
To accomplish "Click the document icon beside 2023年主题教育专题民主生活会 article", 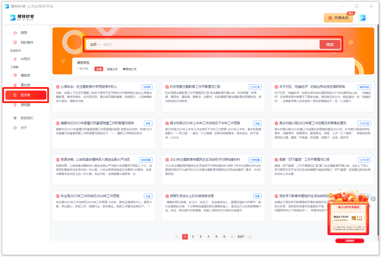I will coord(167,160).
